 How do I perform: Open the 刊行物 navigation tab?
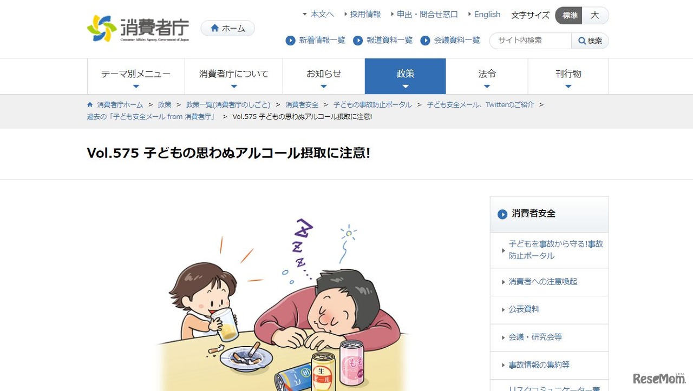(568, 76)
